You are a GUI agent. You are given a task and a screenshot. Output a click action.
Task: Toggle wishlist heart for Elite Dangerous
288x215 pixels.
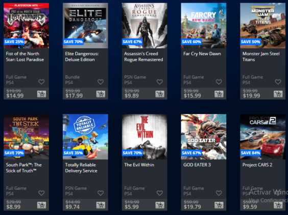101,82
